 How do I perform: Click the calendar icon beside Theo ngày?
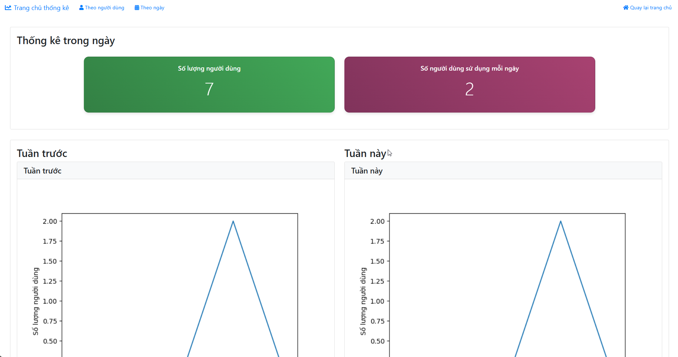click(137, 8)
